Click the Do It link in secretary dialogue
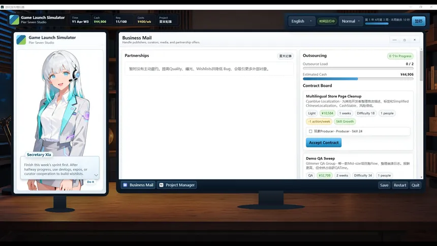 (x=90, y=182)
